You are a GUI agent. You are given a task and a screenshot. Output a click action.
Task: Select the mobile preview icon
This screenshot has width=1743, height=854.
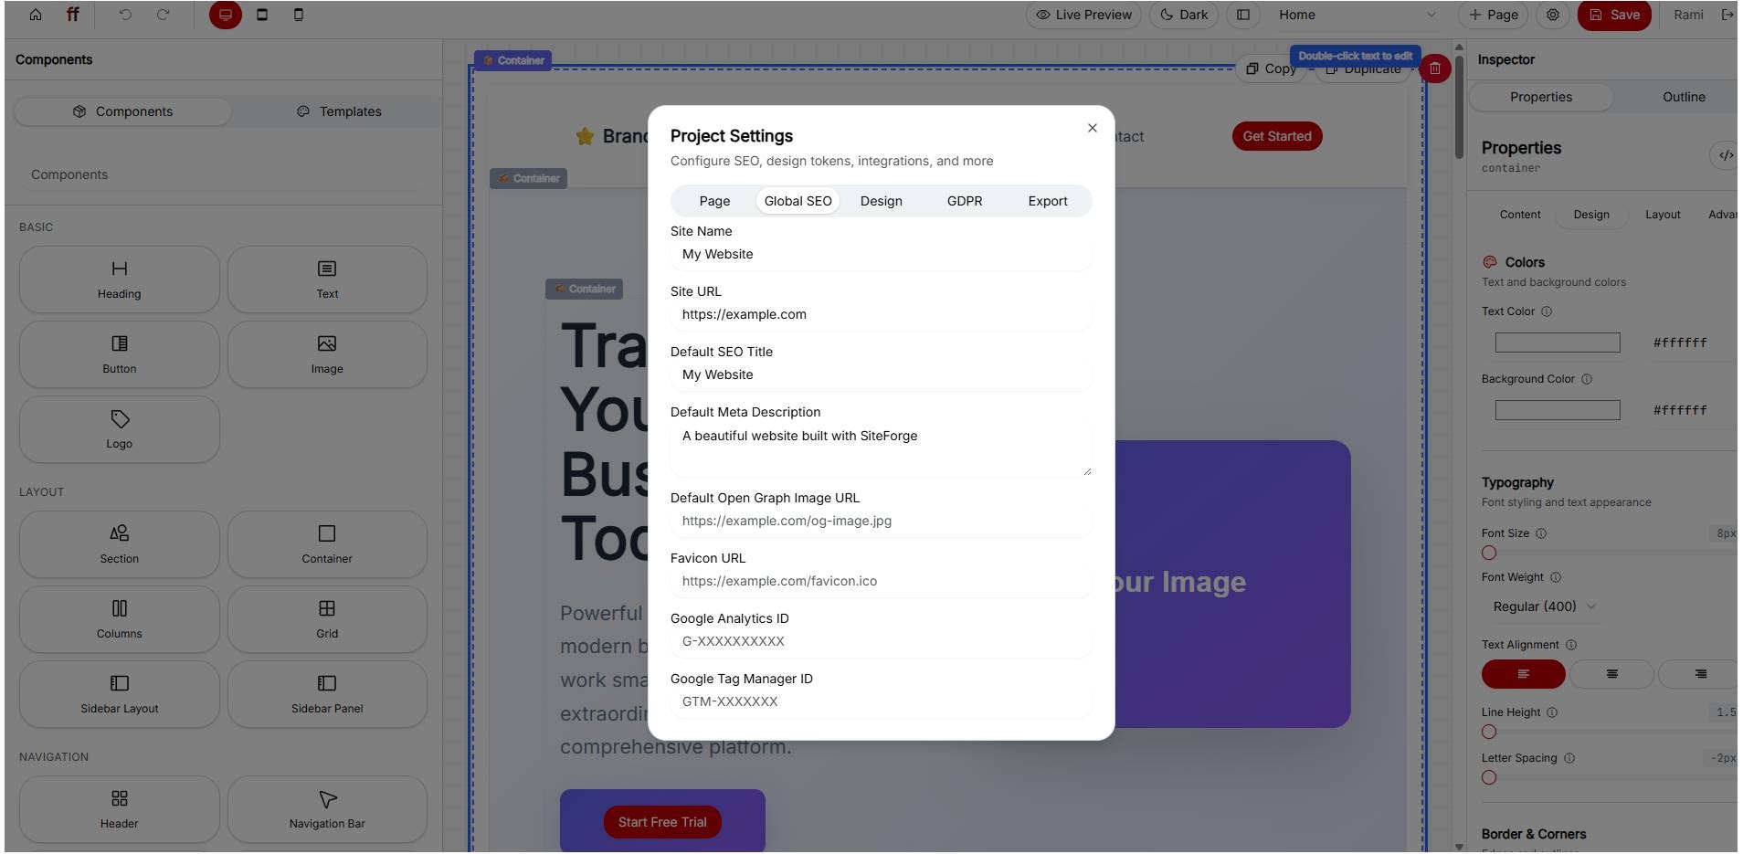tap(297, 15)
